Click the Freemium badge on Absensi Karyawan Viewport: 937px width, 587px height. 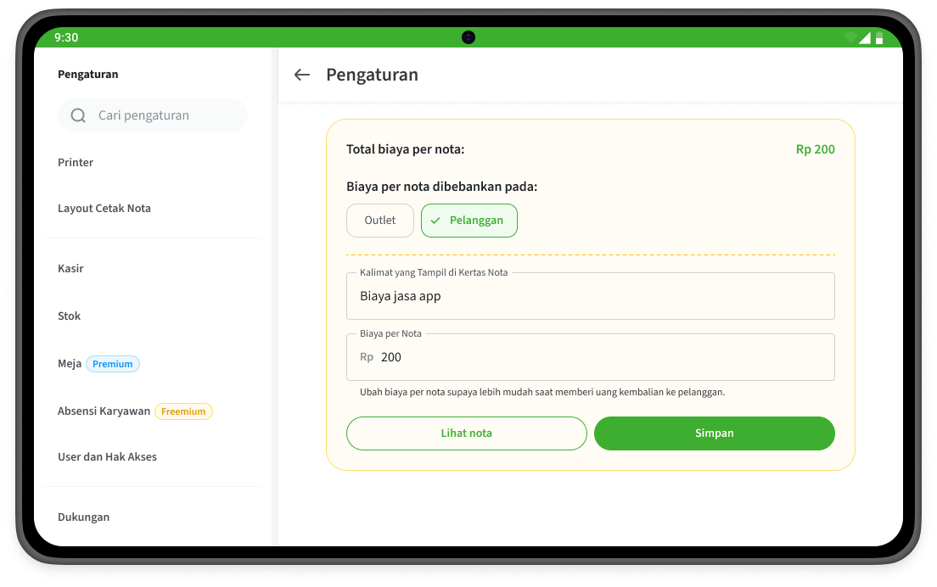(x=183, y=411)
